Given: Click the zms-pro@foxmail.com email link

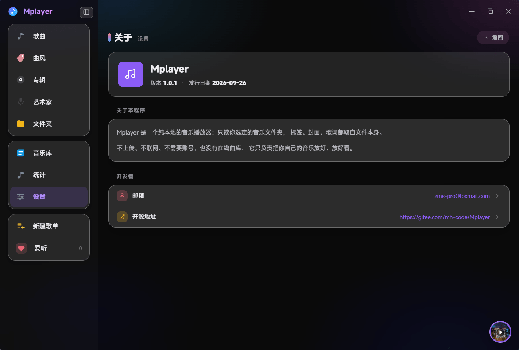Looking at the screenshot, I should pyautogui.click(x=462, y=196).
